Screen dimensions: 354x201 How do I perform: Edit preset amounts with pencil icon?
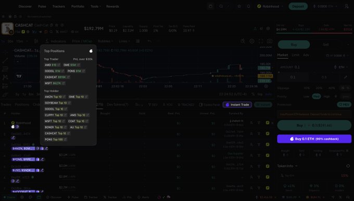point(346,77)
